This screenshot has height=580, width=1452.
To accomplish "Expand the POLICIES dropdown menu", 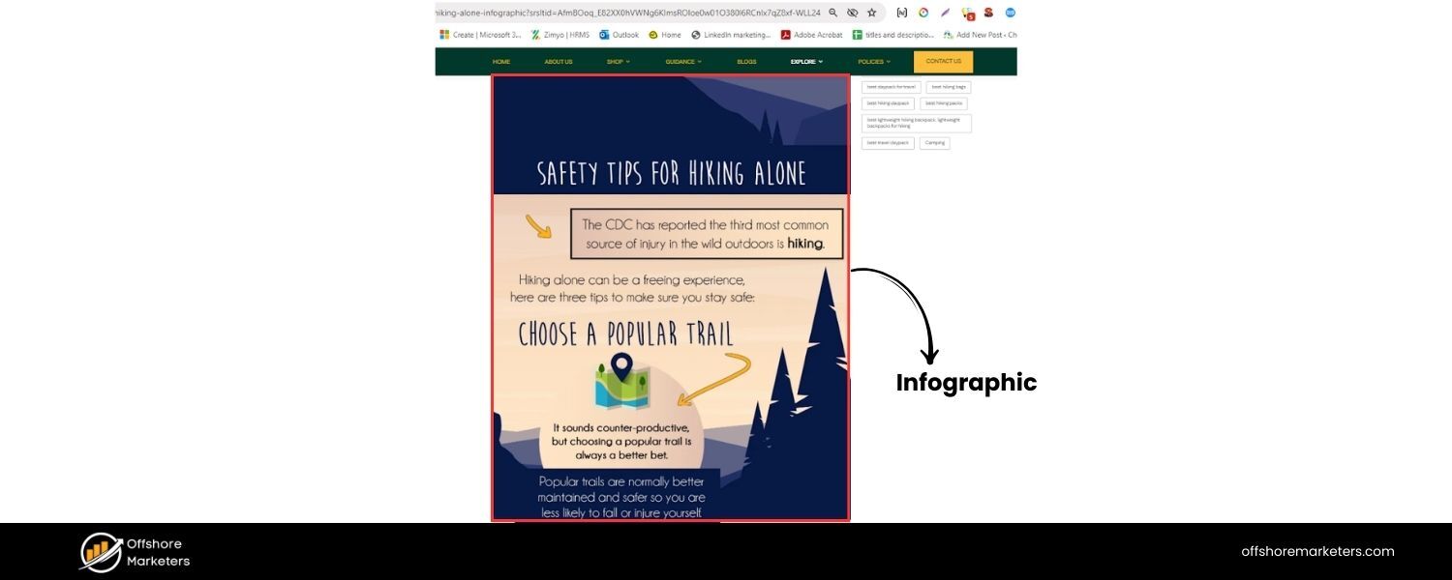I will click(x=873, y=61).
